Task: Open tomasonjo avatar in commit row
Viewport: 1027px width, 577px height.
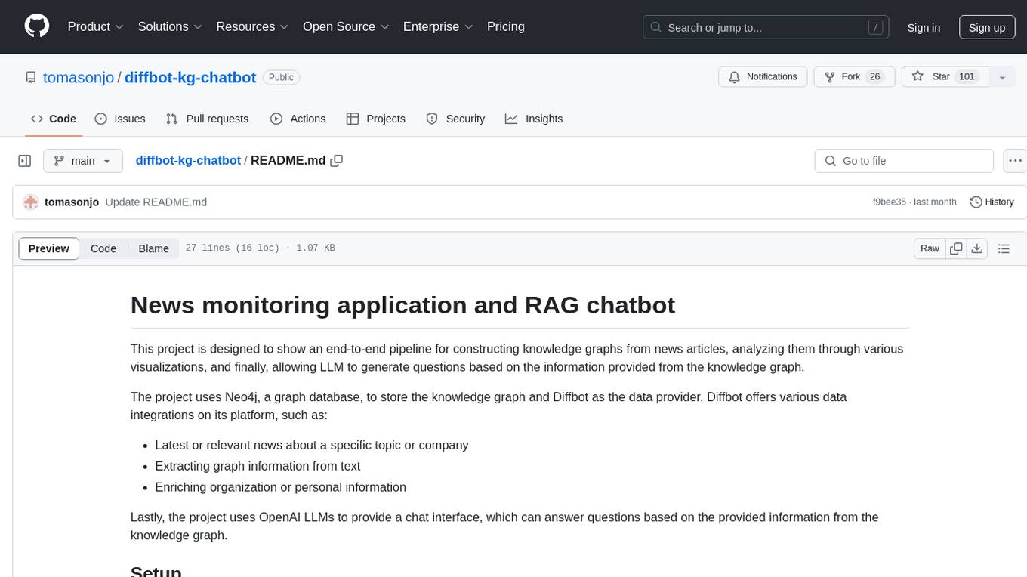Action: click(x=31, y=202)
